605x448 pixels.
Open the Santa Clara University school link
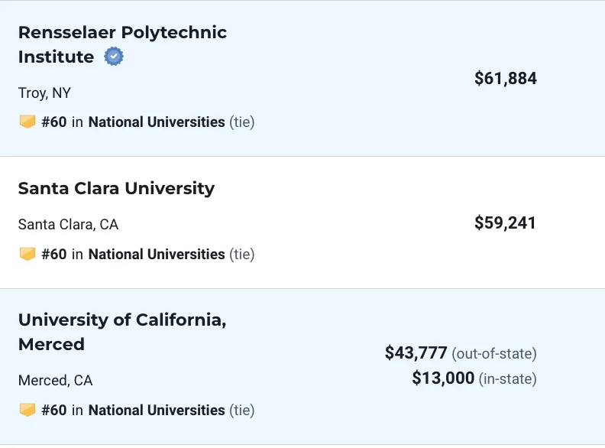(x=116, y=189)
